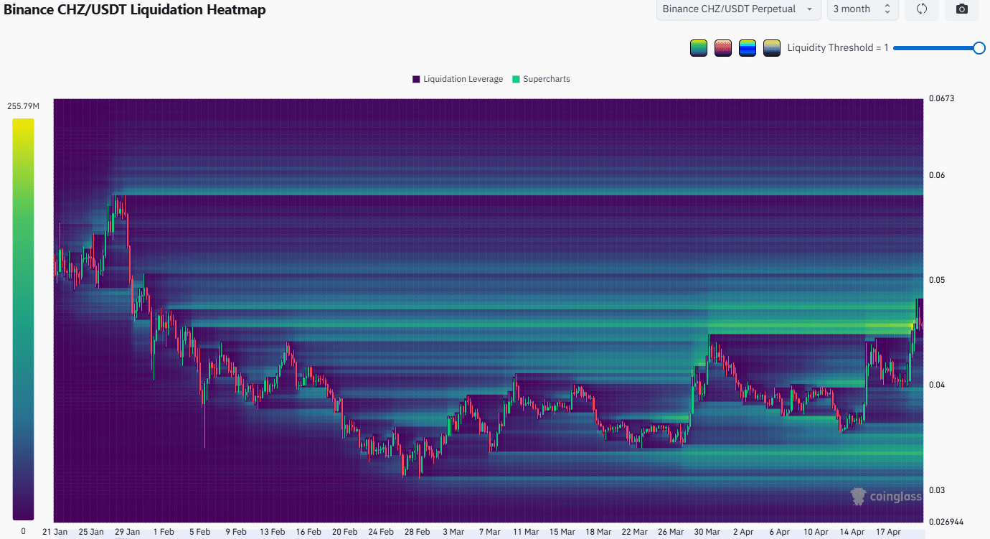The width and height of the screenshot is (990, 539).
Task: Take a chart snapshot with the camera icon
Action: tap(962, 9)
